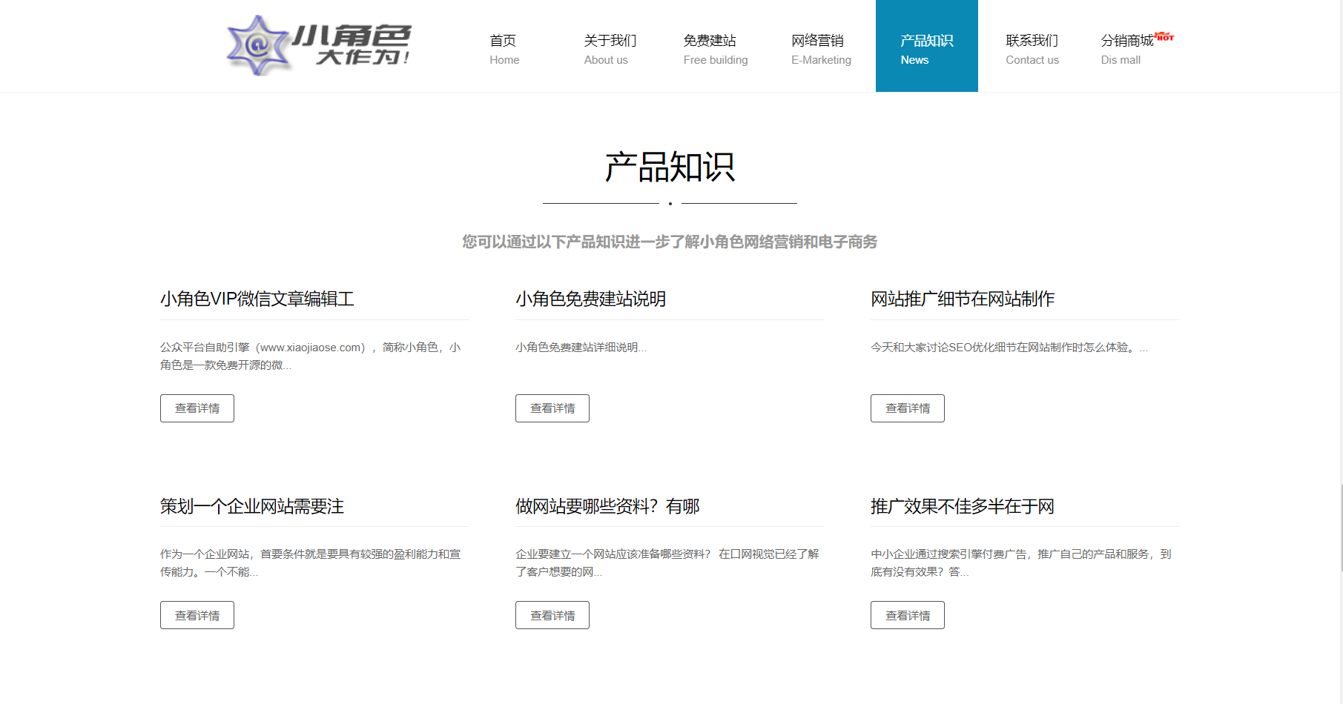The image size is (1343, 704).
Task: Go to 关于我们 About us page
Action: pyautogui.click(x=610, y=49)
